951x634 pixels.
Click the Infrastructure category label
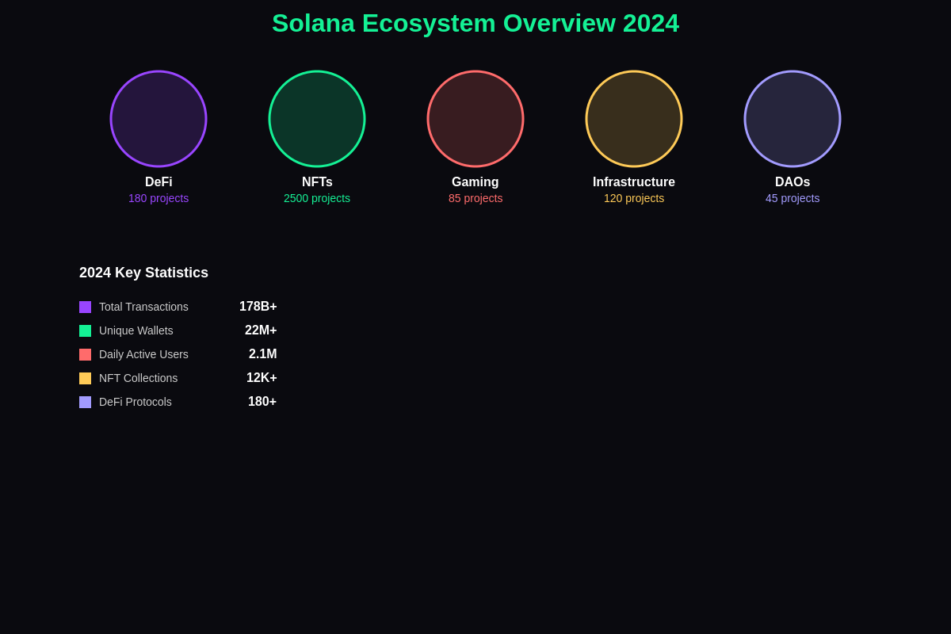(634, 182)
